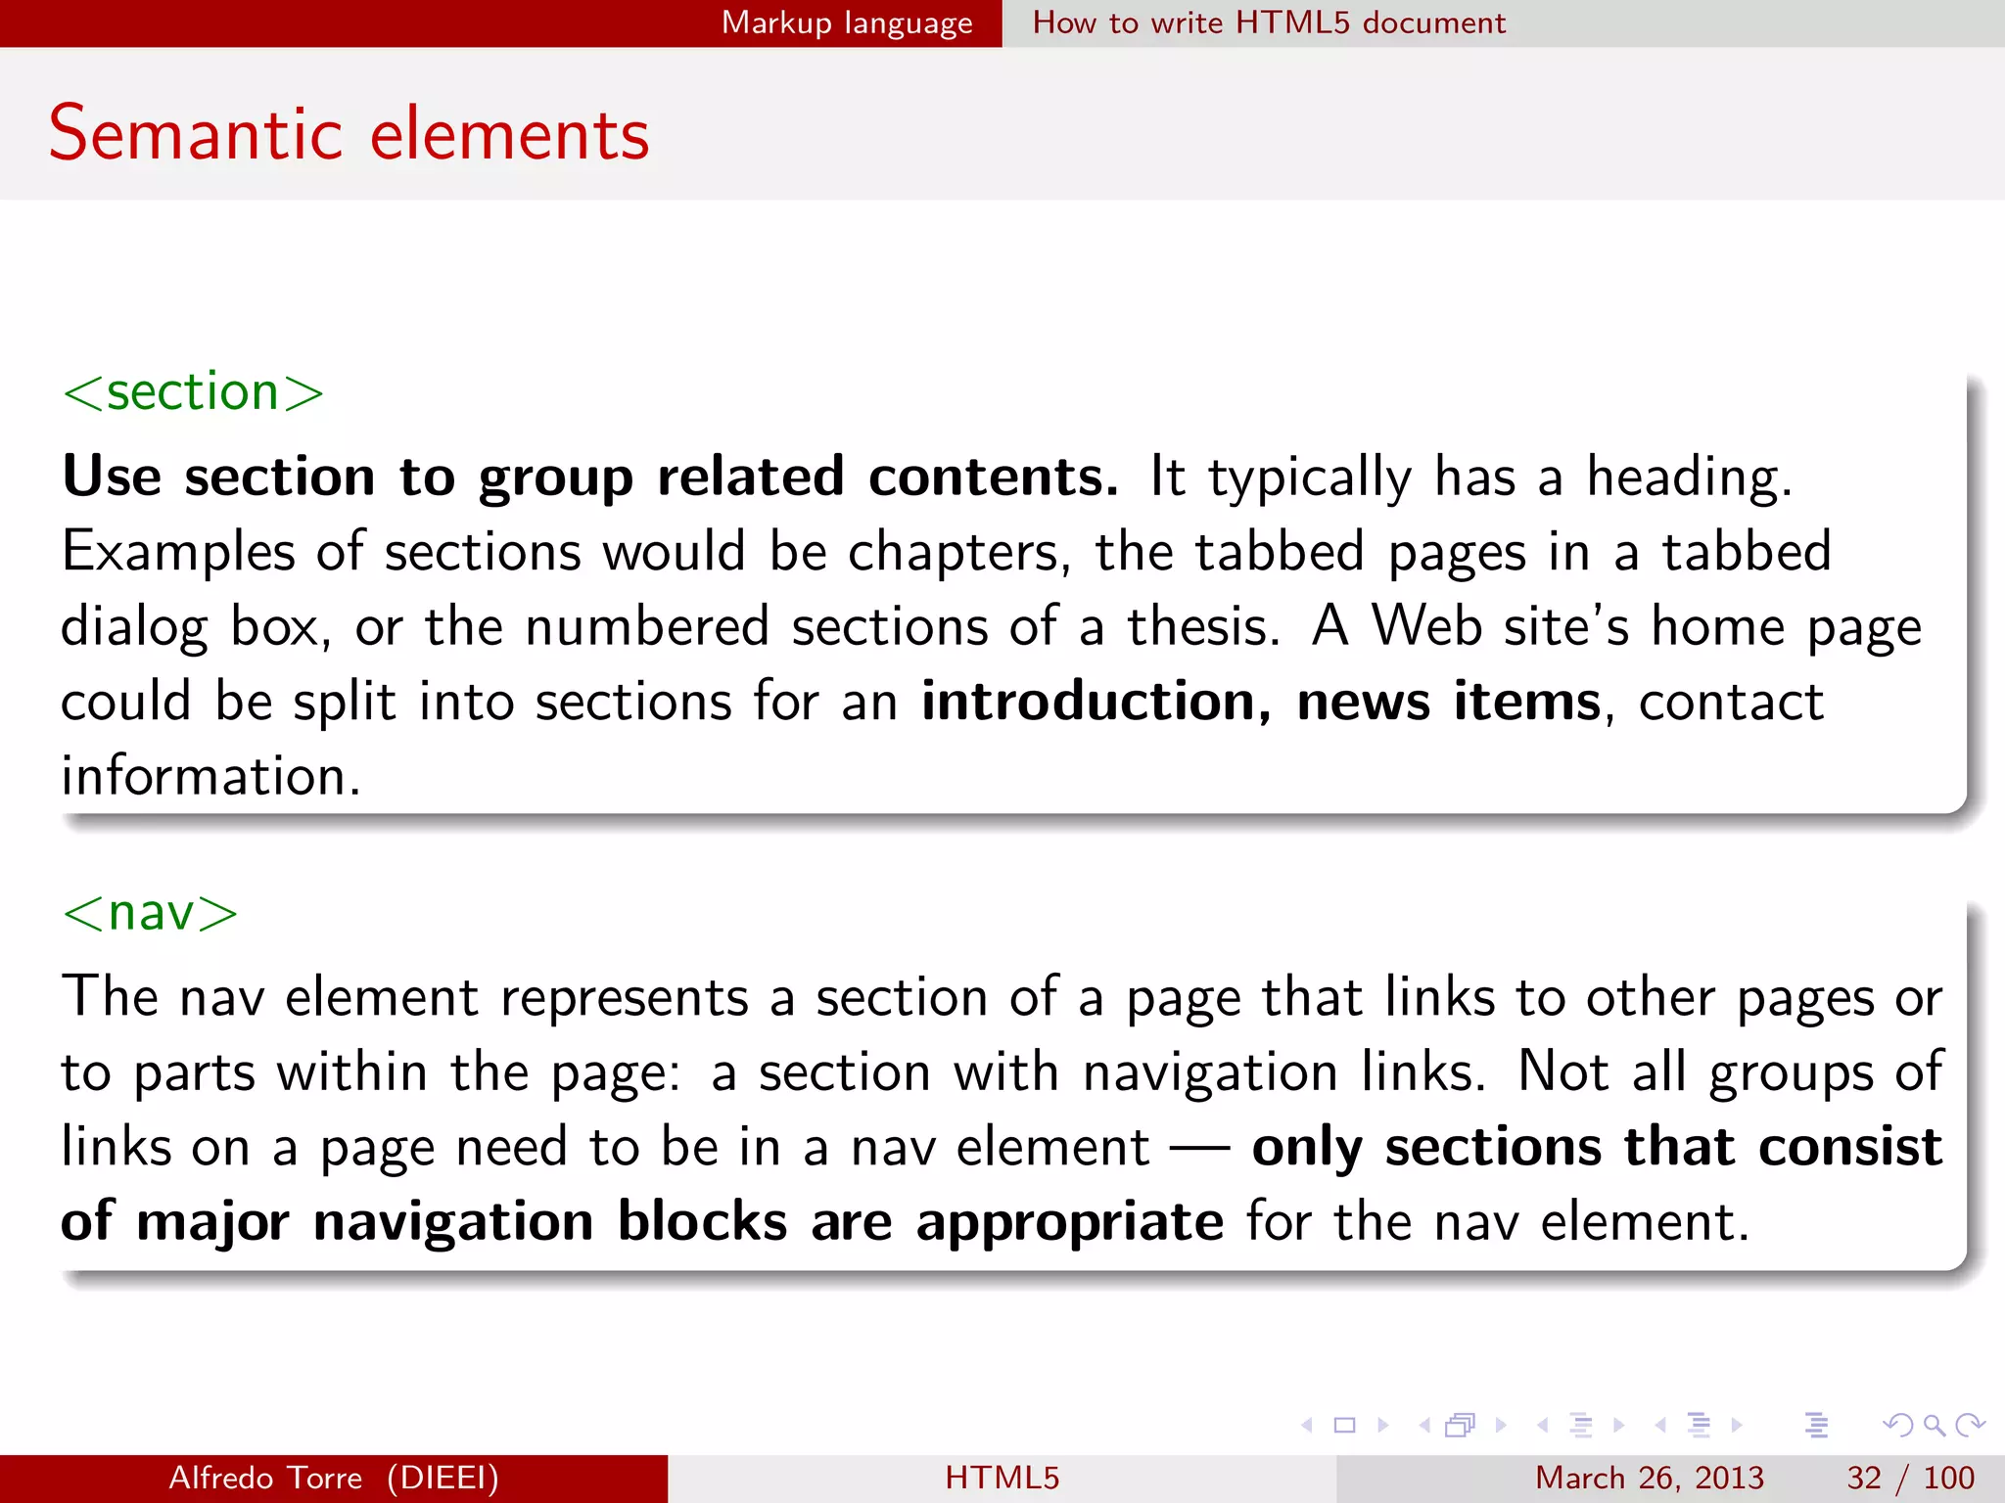This screenshot has width=2005, height=1503.
Task: Click the <nav> block heading
Action: (x=150, y=913)
